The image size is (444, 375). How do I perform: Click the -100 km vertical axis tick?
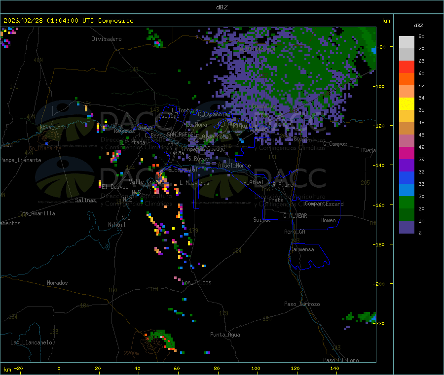[x=379, y=86]
